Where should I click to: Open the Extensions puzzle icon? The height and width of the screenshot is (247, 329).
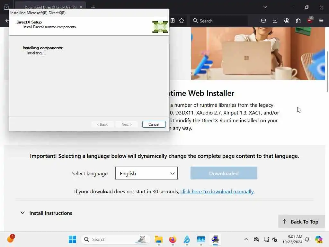pos(298,21)
